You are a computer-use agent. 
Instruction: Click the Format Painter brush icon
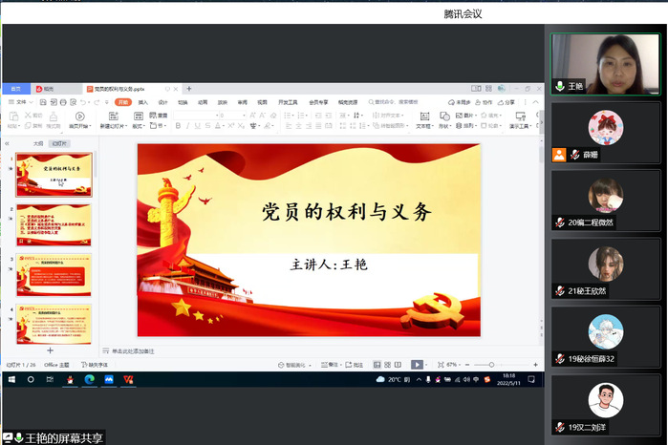pyautogui.click(x=54, y=117)
